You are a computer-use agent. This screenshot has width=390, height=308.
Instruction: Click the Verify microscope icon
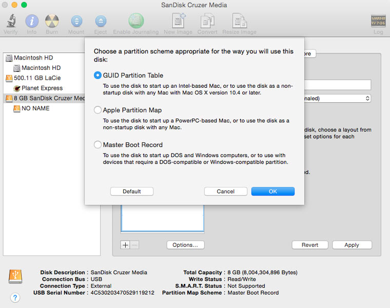tap(11, 21)
